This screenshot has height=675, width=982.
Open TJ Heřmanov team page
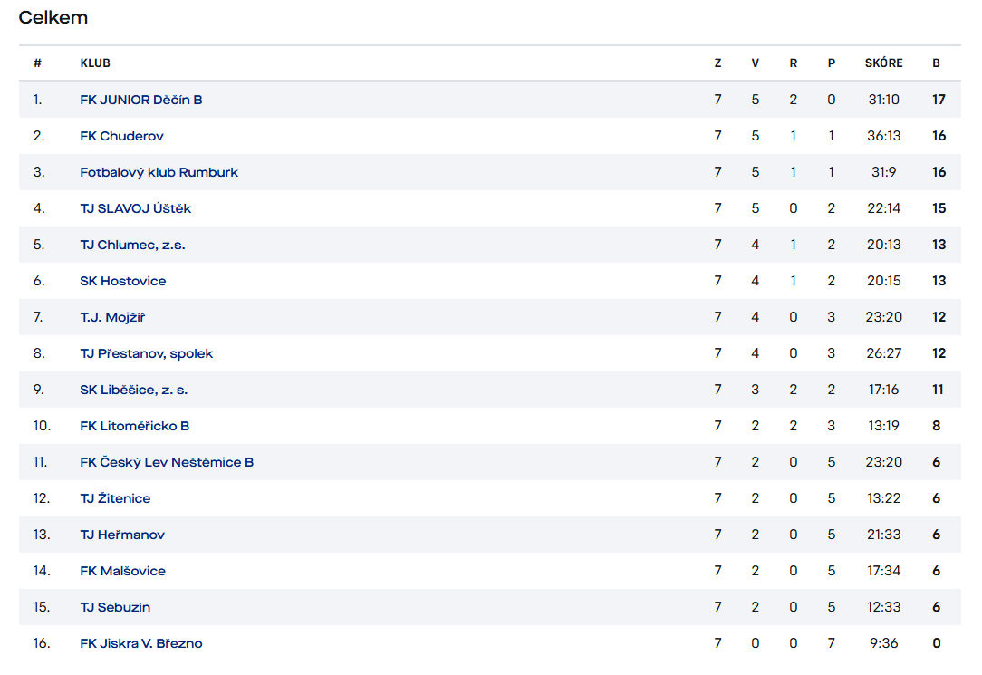122,535
